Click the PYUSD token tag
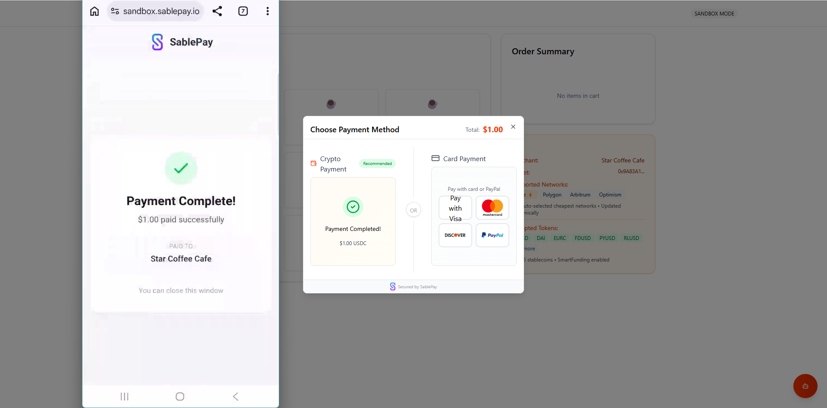Image resolution: width=827 pixels, height=408 pixels. click(607, 238)
